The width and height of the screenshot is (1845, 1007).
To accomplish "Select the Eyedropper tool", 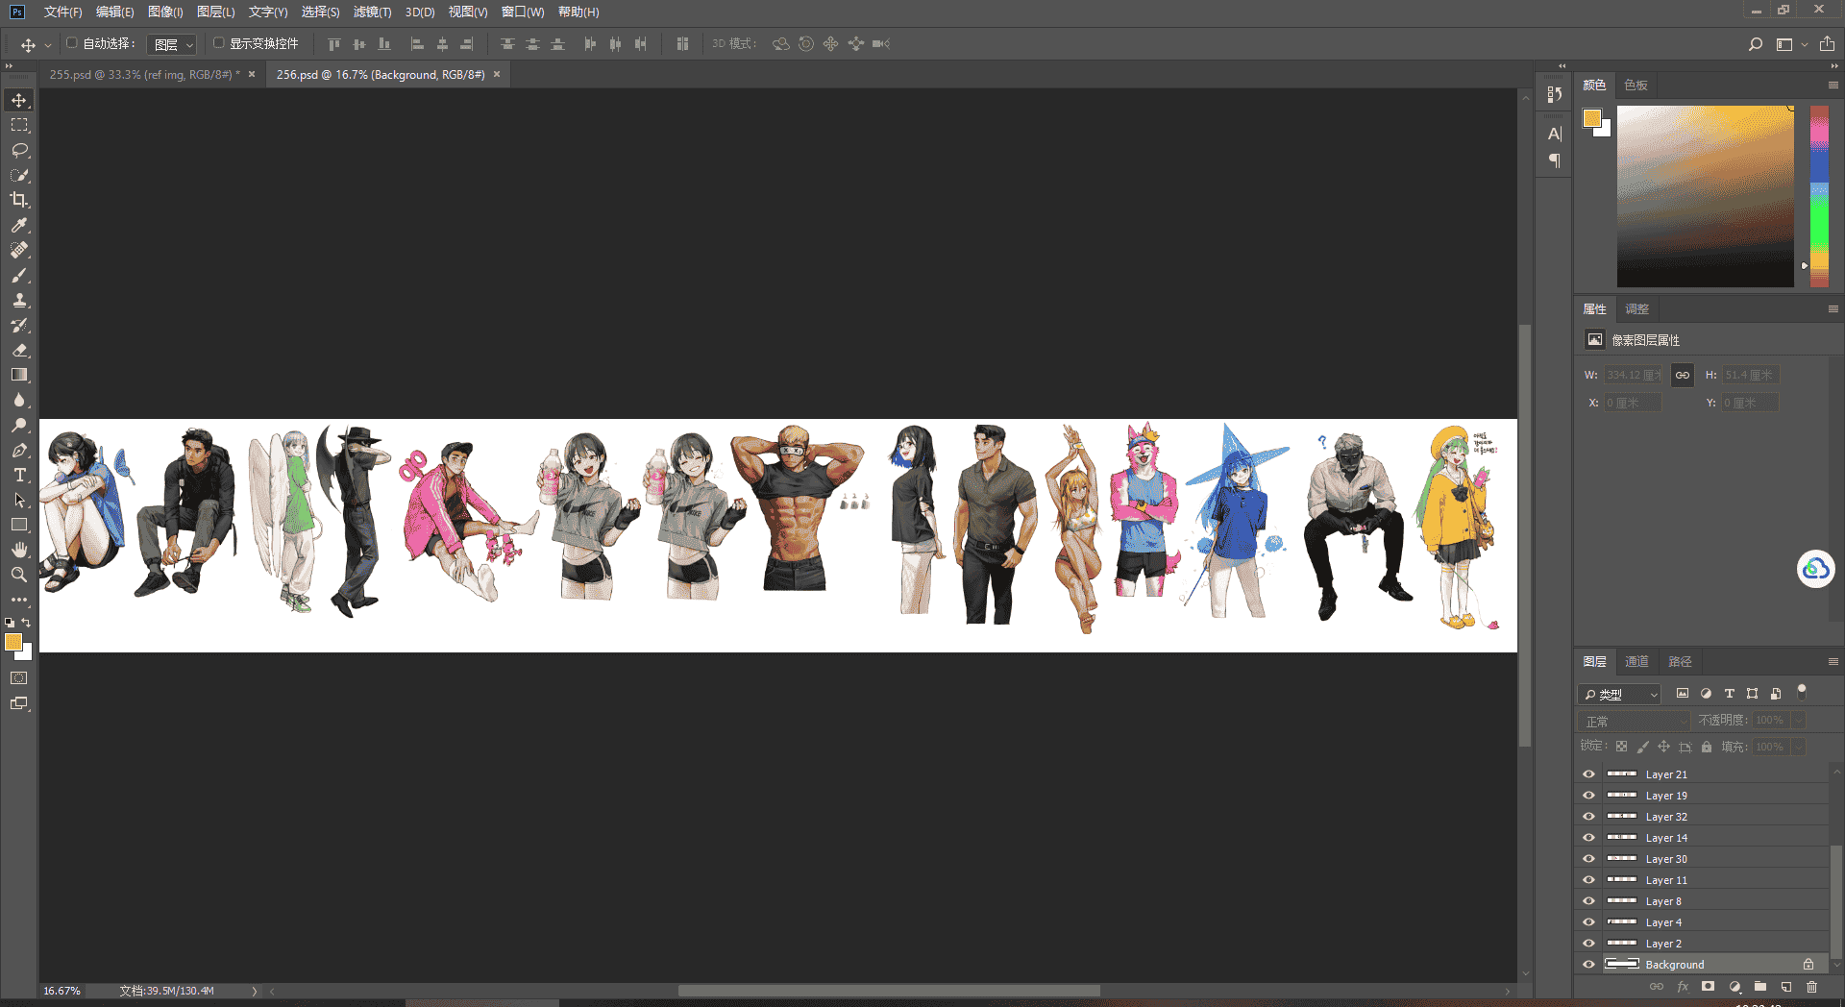I will click(19, 225).
